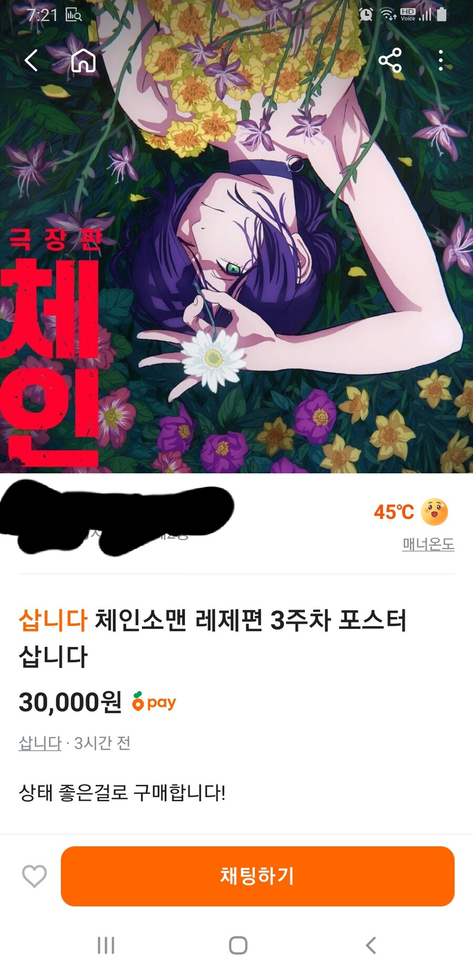Viewport: 473px width, 973px height.
Task: Tap the manner temperature smiley face icon
Action: [x=435, y=512]
